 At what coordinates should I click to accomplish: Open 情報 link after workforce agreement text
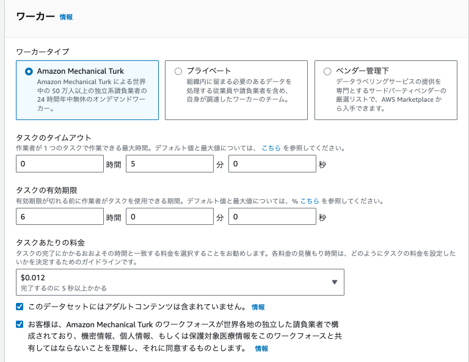click(x=261, y=348)
